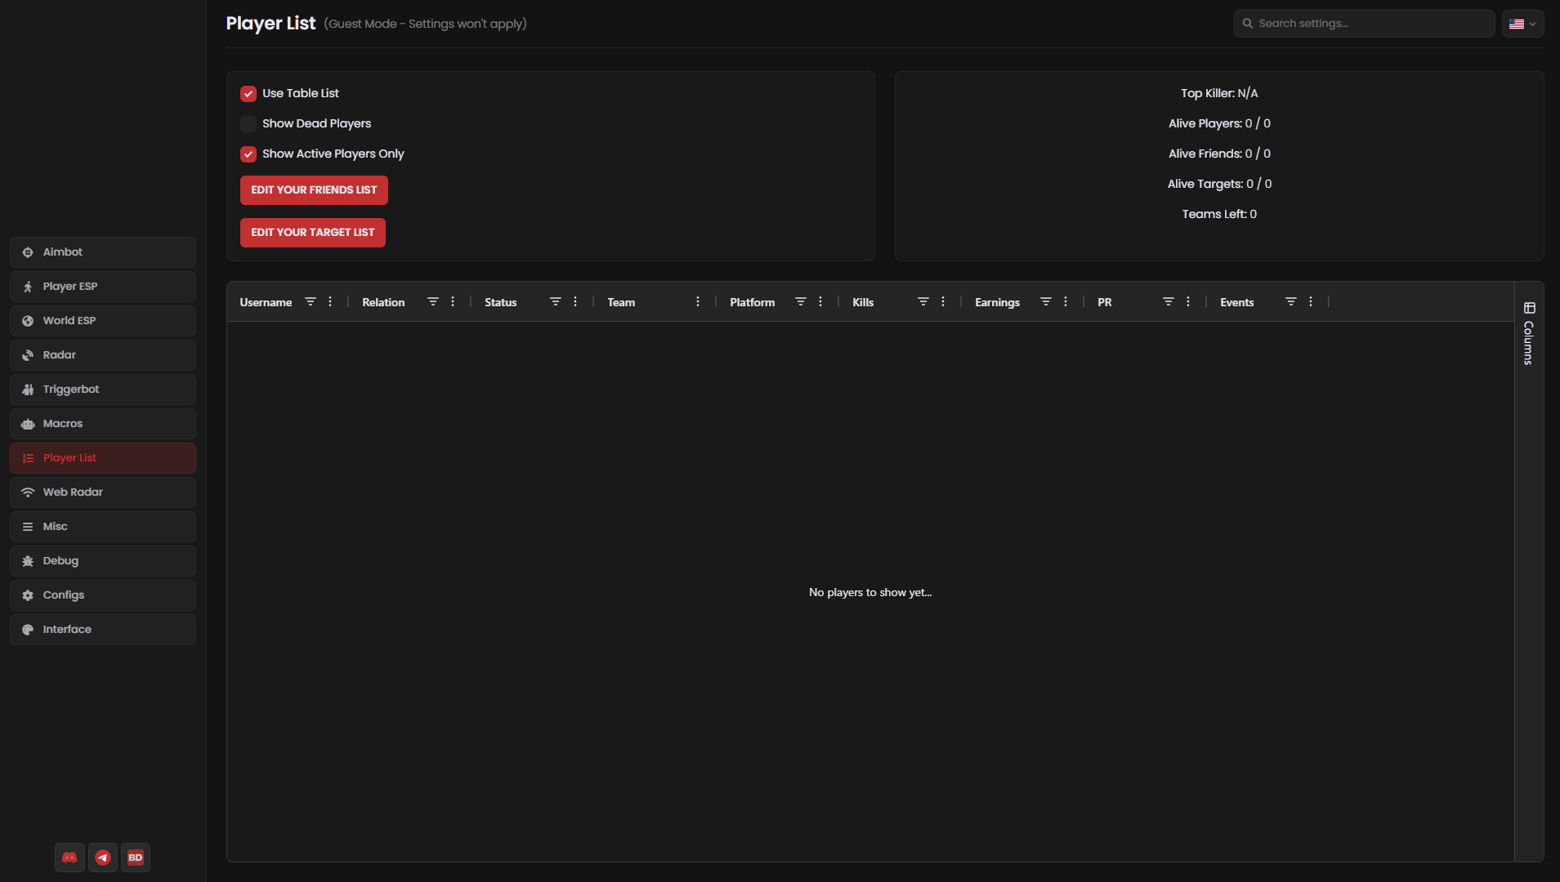Open Team column menu
1560x882 pixels.
pyautogui.click(x=698, y=302)
